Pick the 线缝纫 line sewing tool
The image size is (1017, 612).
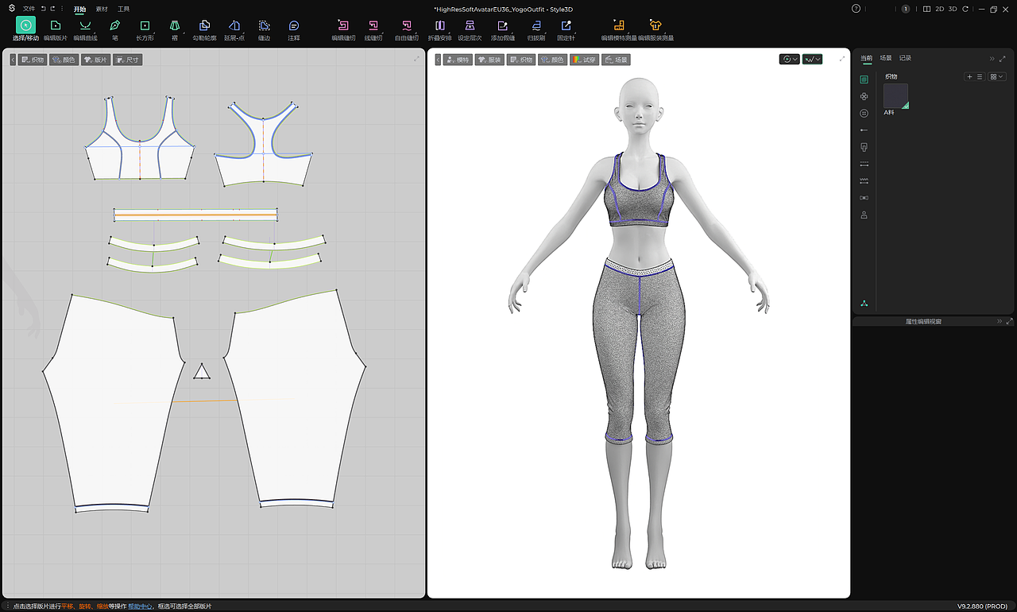point(373,29)
